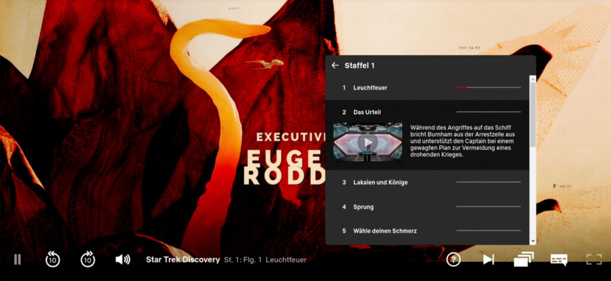The height and width of the screenshot is (281, 611).
Task: Rewind 10 seconds
Action: [x=53, y=260]
